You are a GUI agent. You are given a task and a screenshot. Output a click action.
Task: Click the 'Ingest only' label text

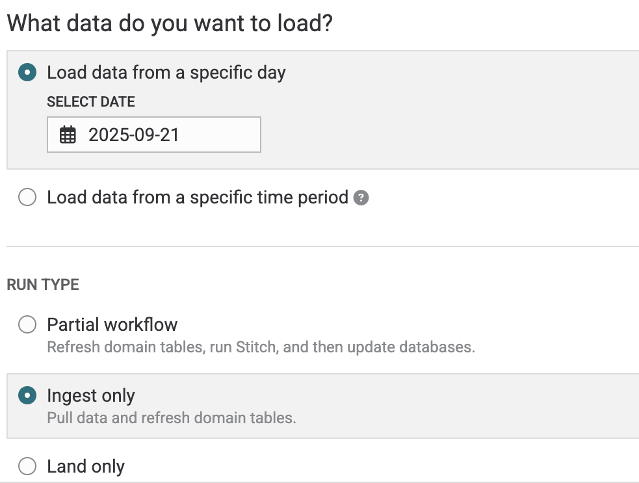click(91, 396)
